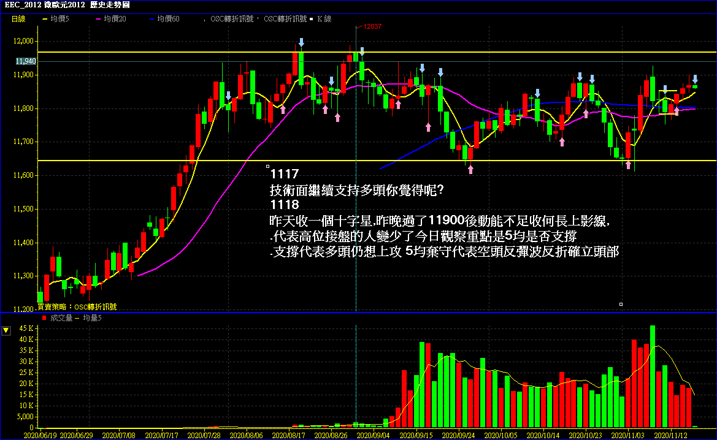Select the annotation line starting 昨天收一個十字星
This screenshot has width=717, height=440.
(x=439, y=221)
